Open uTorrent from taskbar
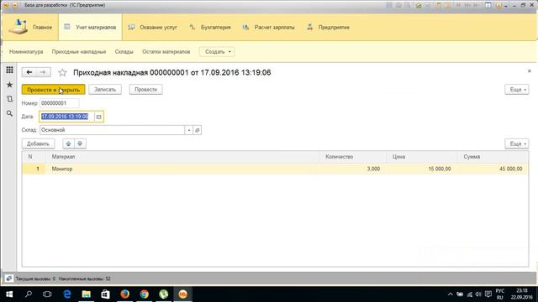The width and height of the screenshot is (538, 302). [164, 294]
